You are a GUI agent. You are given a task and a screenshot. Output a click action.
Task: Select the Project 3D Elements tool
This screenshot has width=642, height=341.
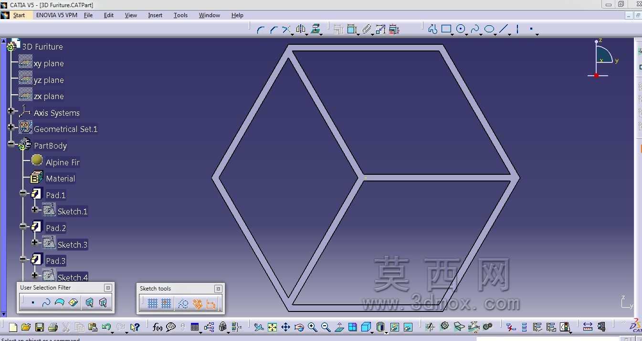(x=315, y=29)
